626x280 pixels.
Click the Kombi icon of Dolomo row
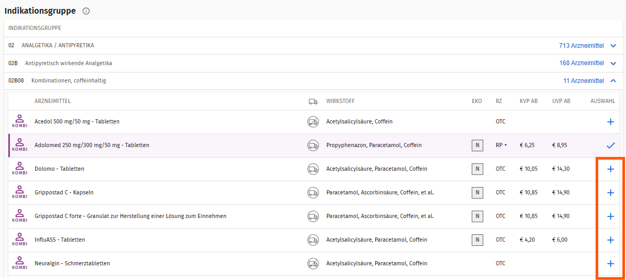pos(20,169)
